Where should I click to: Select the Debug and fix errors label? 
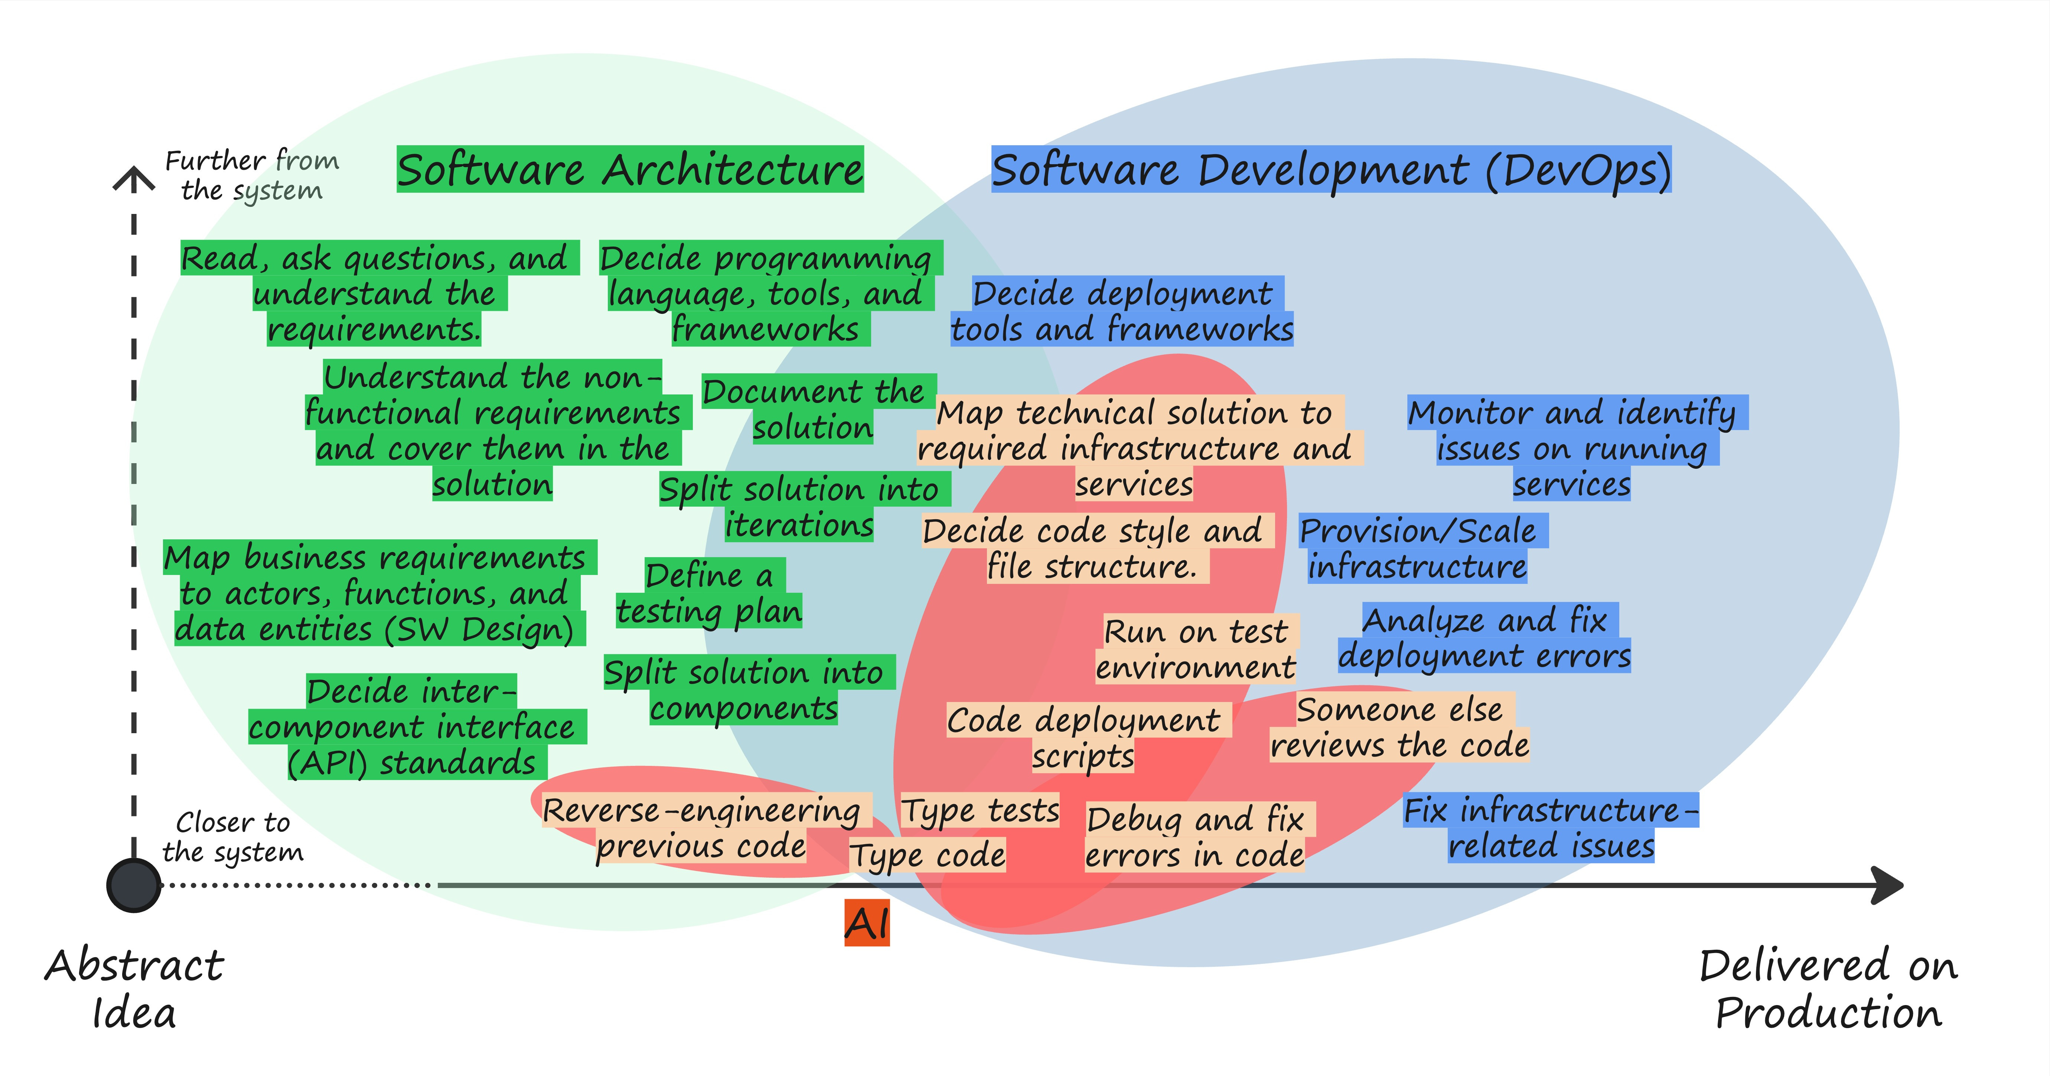[1195, 836]
